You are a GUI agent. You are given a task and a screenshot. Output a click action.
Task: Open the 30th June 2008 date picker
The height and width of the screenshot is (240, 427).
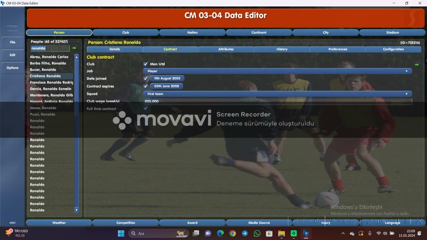166,86
